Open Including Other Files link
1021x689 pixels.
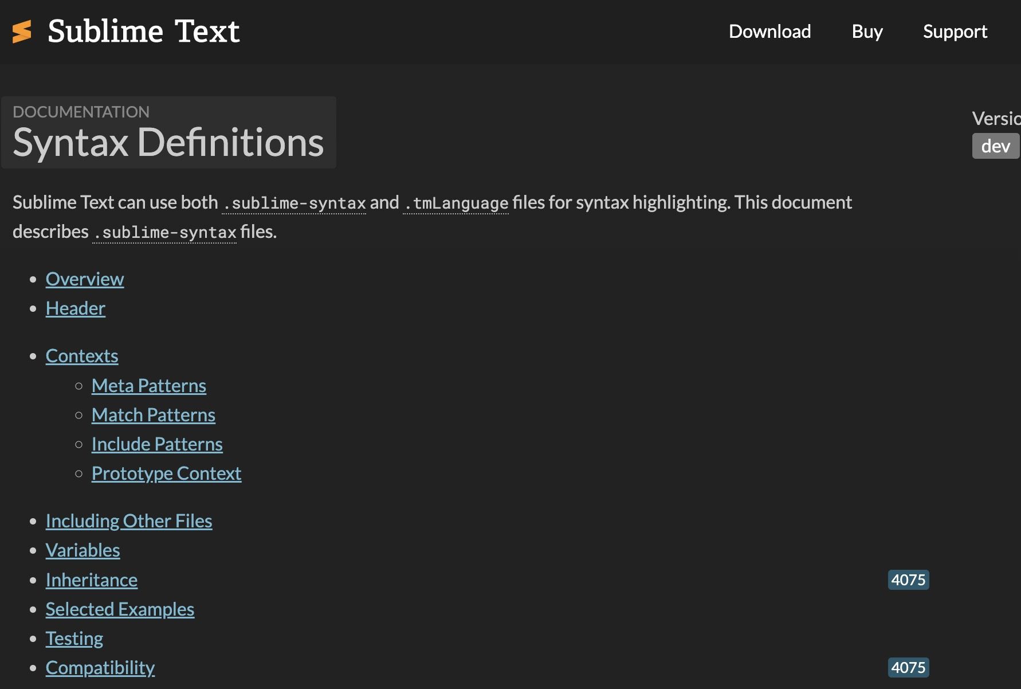[129, 521]
